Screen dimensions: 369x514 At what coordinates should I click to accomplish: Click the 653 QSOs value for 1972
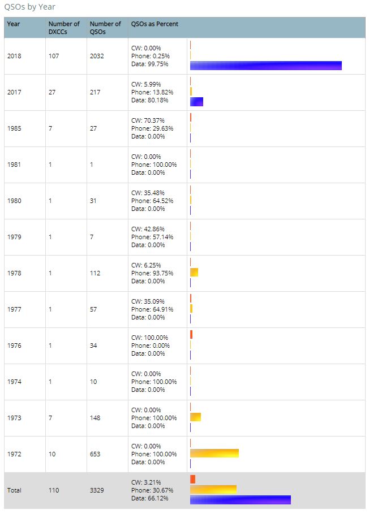tap(95, 454)
